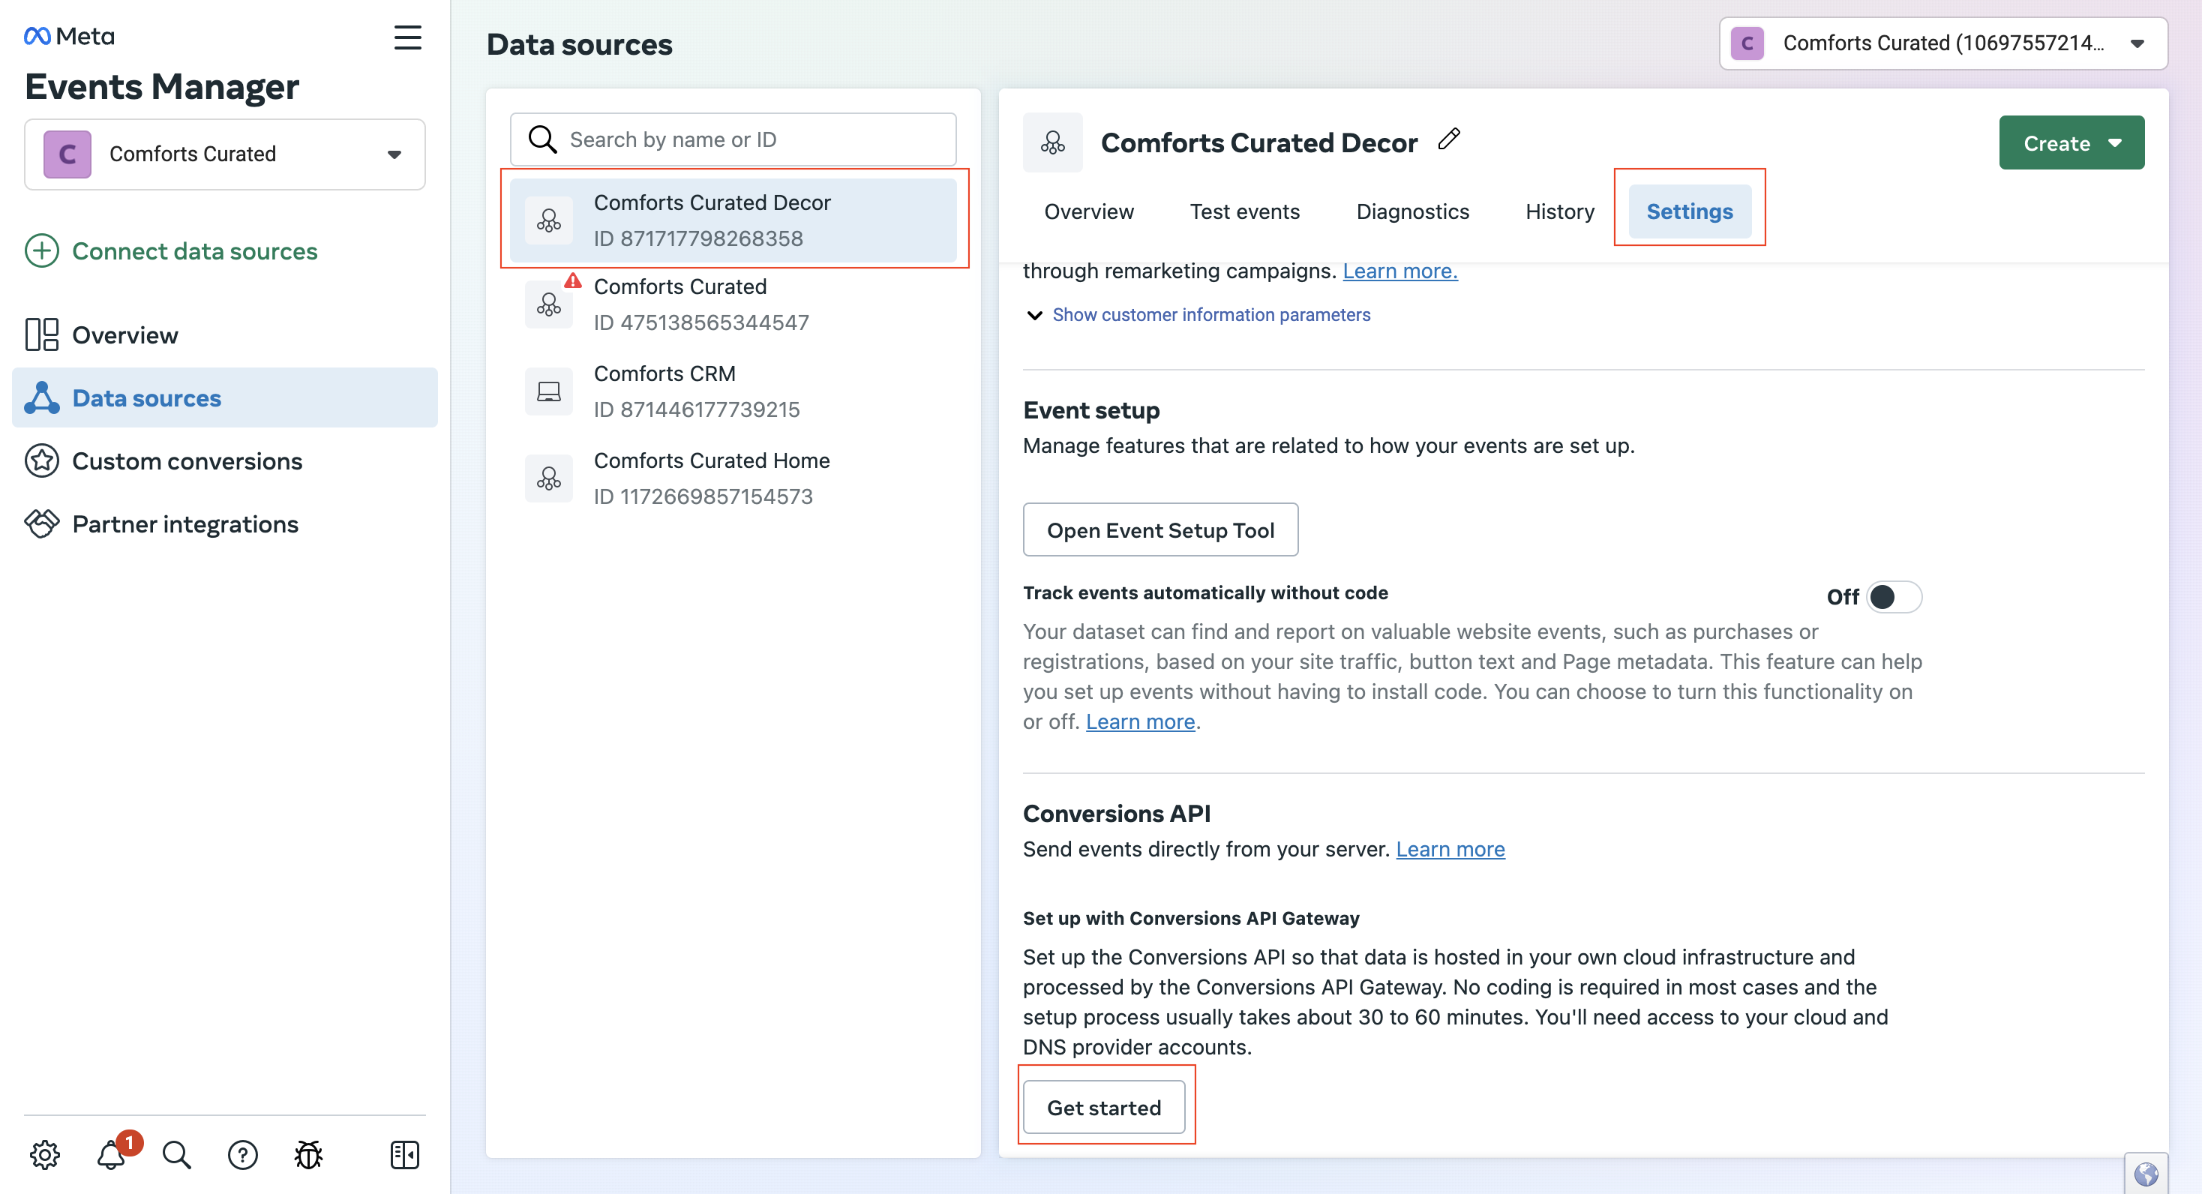Click the search magnifier at sidebar bottom
2202x1194 pixels.
[x=177, y=1155]
